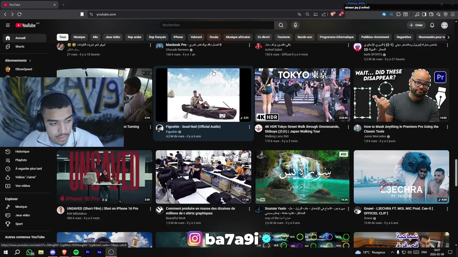Screen dimensions: 458x257
Task: Open options for Gnawi L3ECHRA video
Action: coord(447,209)
